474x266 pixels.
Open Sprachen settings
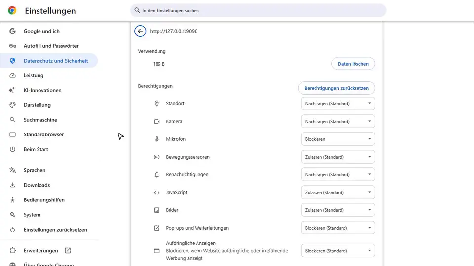coord(49,170)
